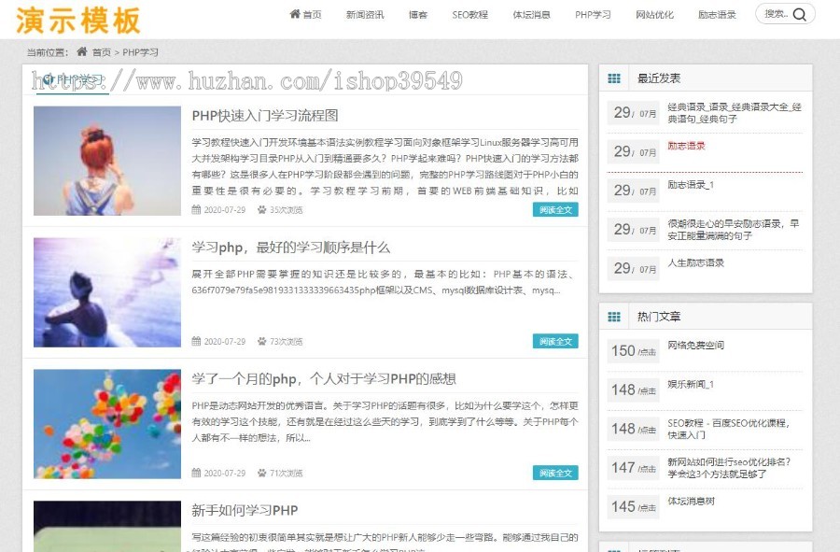Open the red 励志语录 recent post
This screenshot has height=552, width=840.
(x=686, y=146)
